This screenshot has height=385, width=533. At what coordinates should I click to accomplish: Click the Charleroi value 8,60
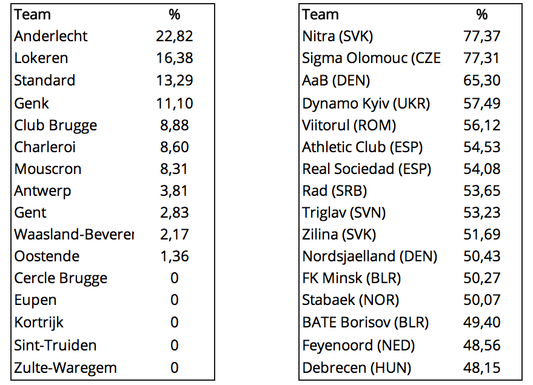[x=175, y=147]
